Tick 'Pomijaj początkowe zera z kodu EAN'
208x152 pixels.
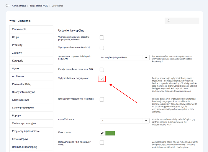102,70
